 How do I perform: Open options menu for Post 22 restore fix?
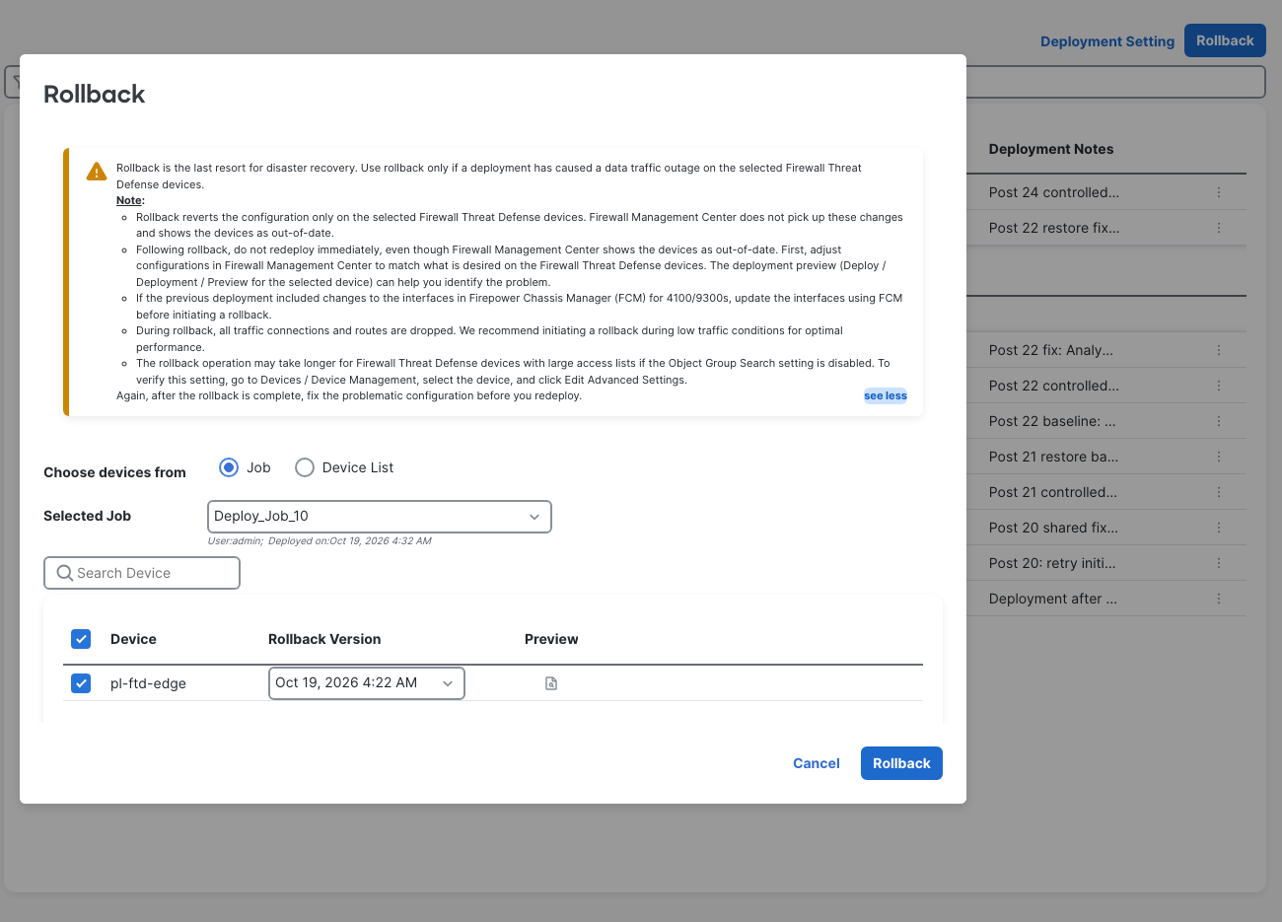pos(1219,228)
